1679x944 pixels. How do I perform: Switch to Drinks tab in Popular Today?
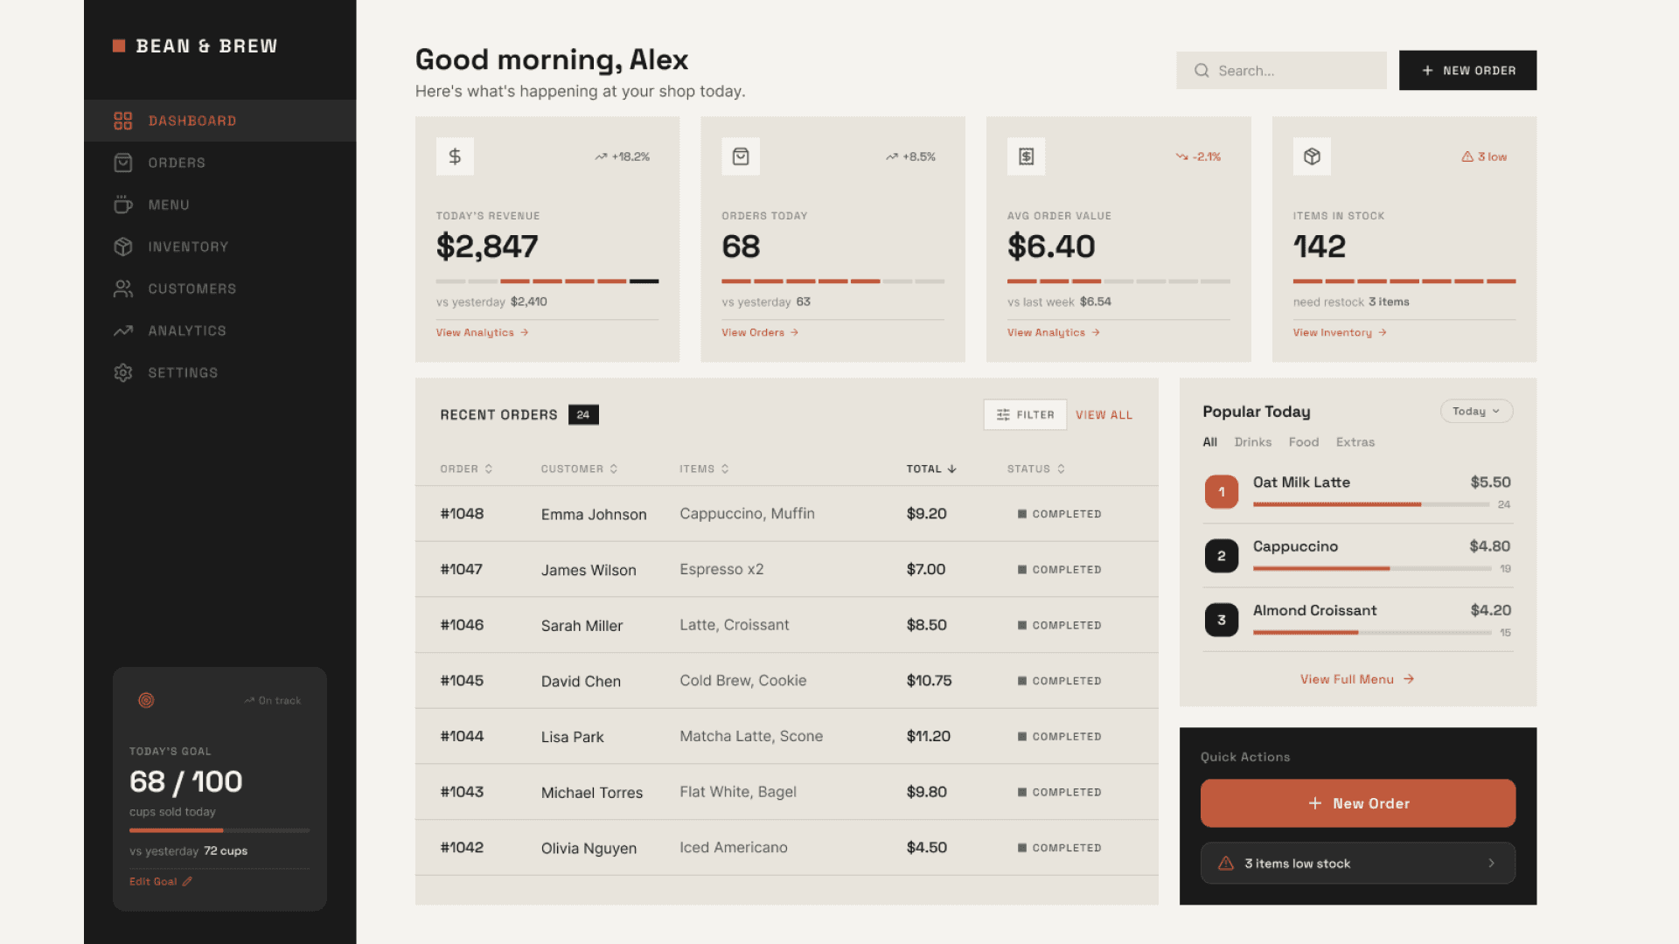pyautogui.click(x=1252, y=442)
